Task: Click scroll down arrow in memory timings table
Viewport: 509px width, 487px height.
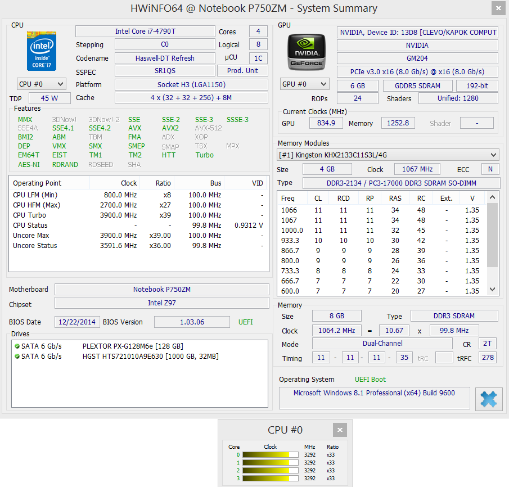Action: point(493,289)
